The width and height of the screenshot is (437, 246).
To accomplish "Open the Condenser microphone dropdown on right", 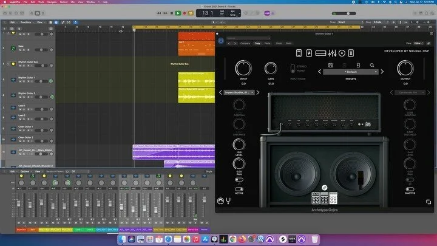I will click(410, 92).
